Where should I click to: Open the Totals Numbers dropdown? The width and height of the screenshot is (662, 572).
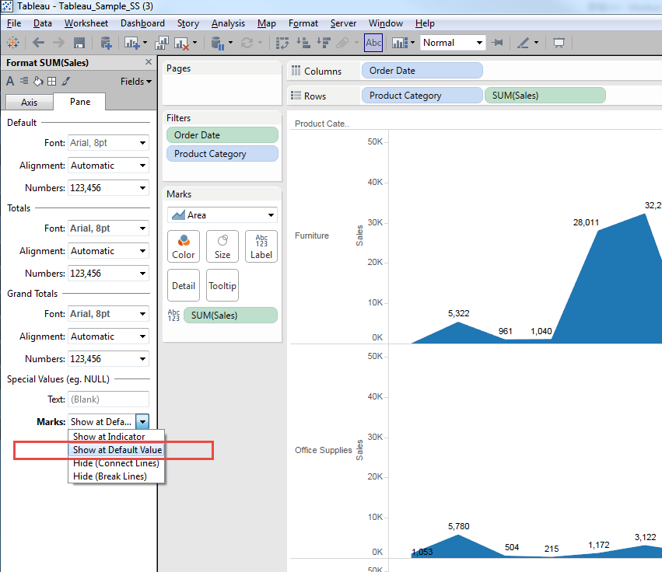coord(108,274)
